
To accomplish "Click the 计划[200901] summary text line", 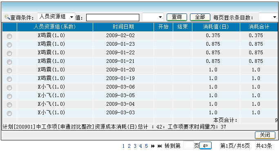I will pyautogui.click(x=114, y=127).
